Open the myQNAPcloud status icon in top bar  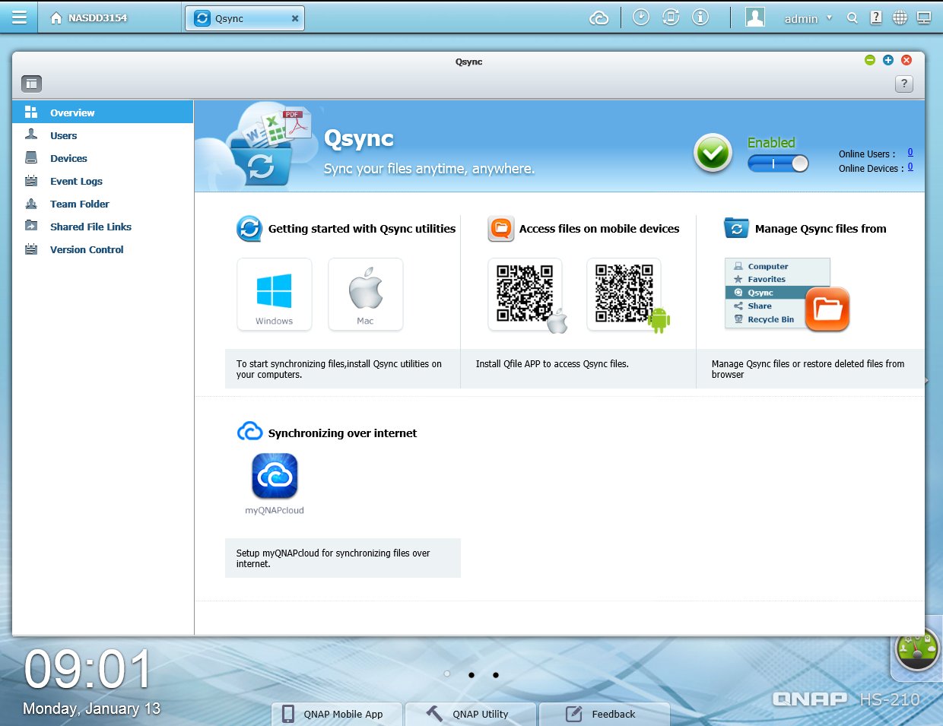point(599,17)
